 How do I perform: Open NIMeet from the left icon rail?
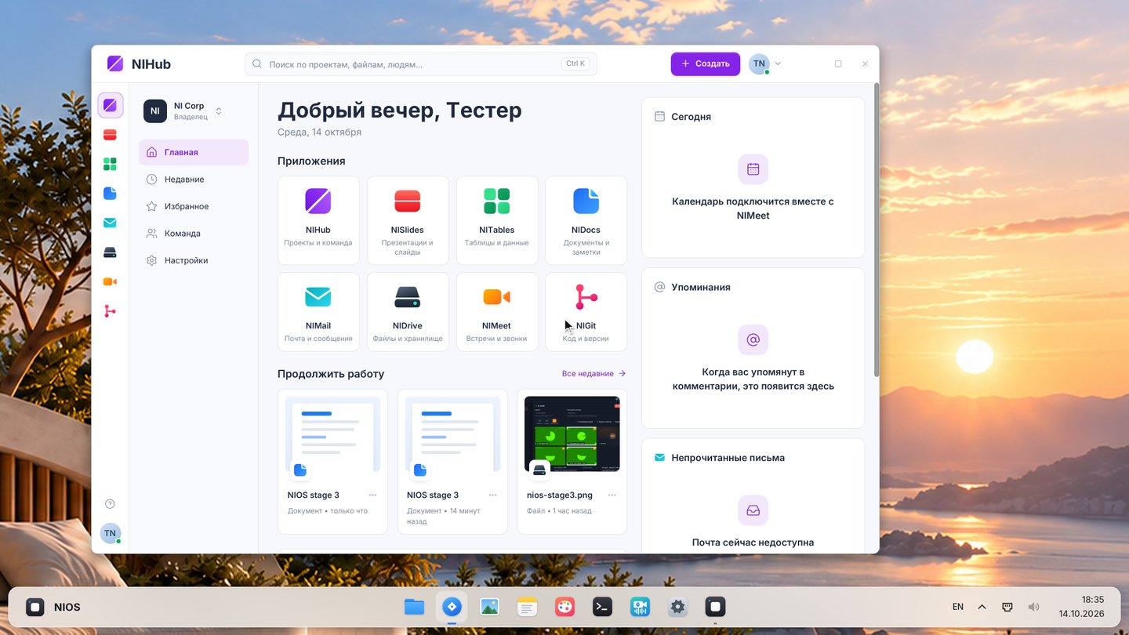(x=110, y=281)
